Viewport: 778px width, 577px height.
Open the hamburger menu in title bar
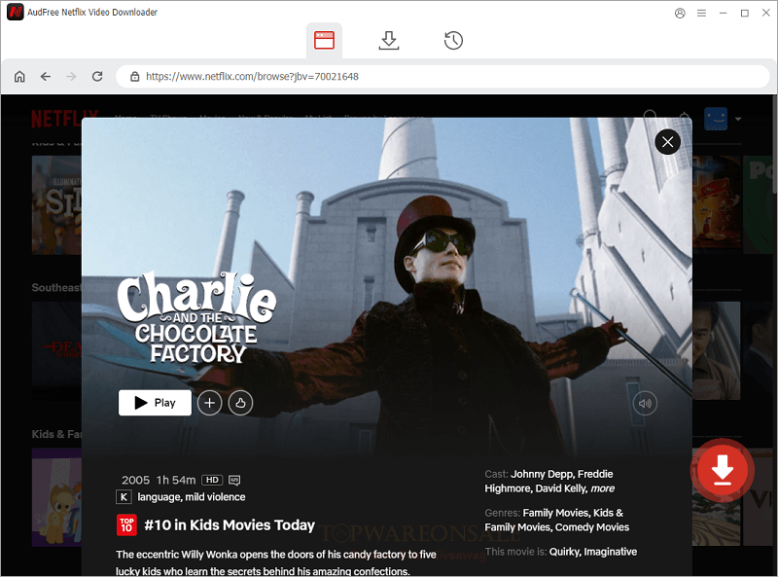pos(701,14)
